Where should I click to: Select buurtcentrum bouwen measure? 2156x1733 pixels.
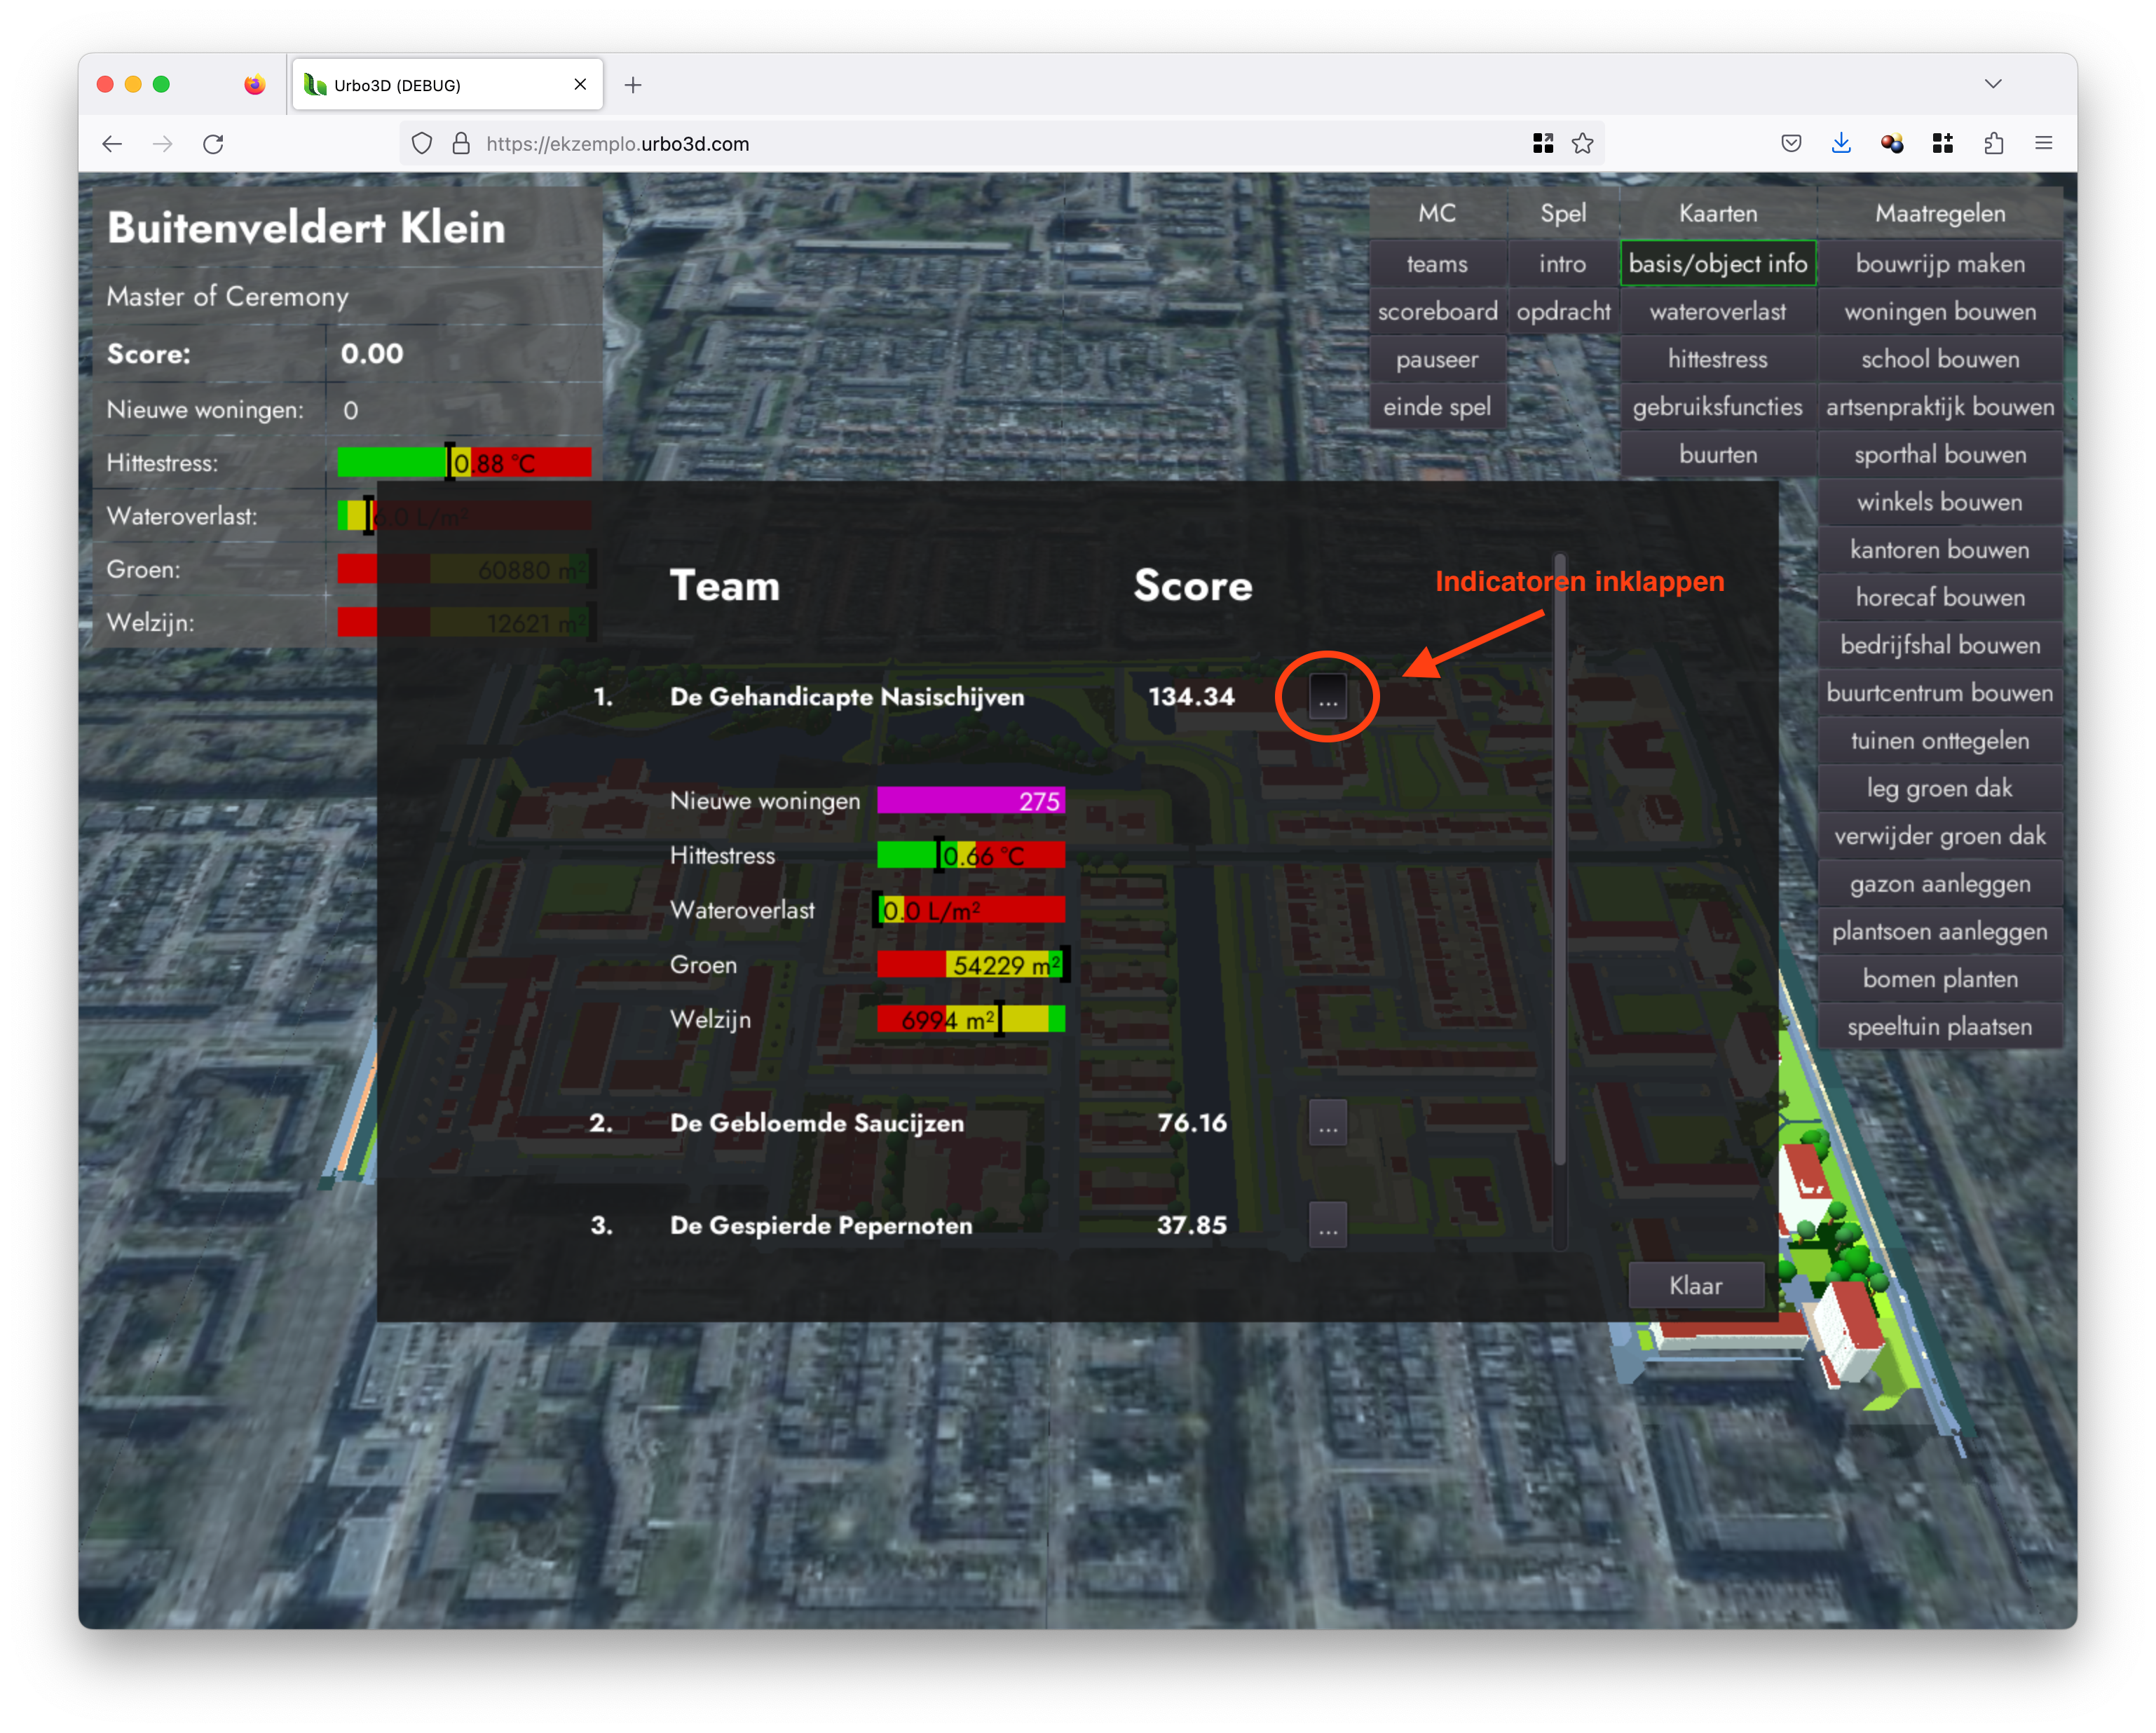pos(1940,693)
